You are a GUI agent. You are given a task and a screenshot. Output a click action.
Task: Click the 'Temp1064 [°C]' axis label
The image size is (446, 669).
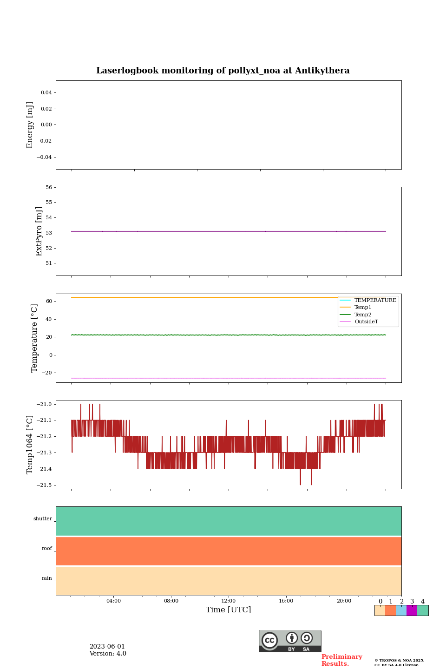30,445
